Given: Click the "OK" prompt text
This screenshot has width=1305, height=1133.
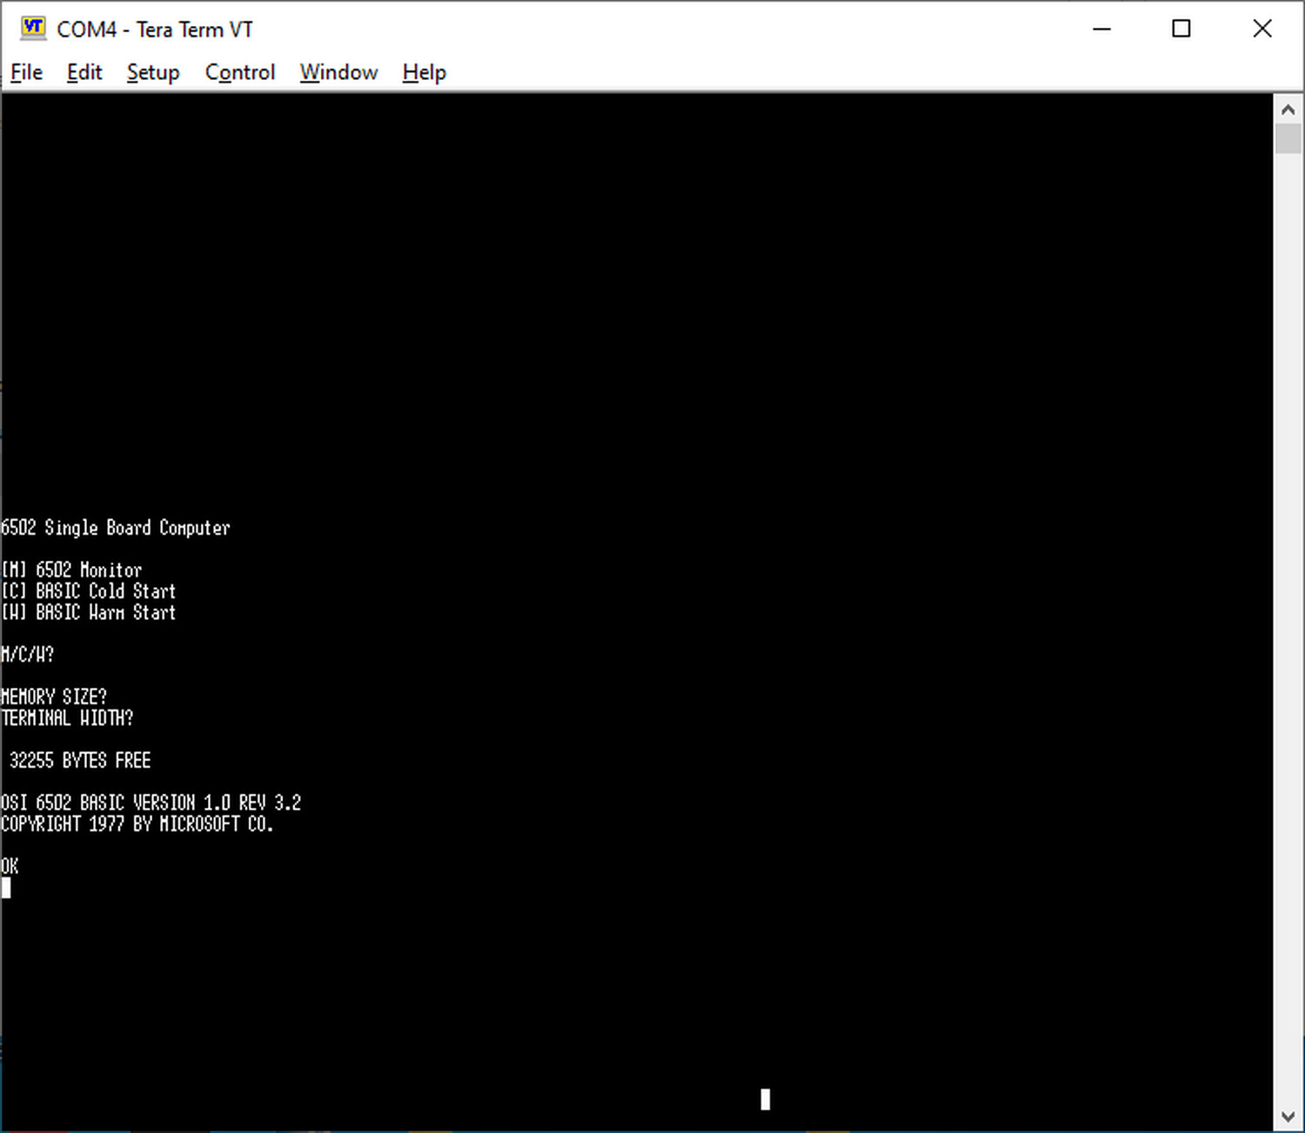Looking at the screenshot, I should tap(10, 867).
